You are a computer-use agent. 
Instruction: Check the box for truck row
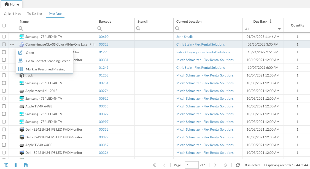[x=4, y=75]
